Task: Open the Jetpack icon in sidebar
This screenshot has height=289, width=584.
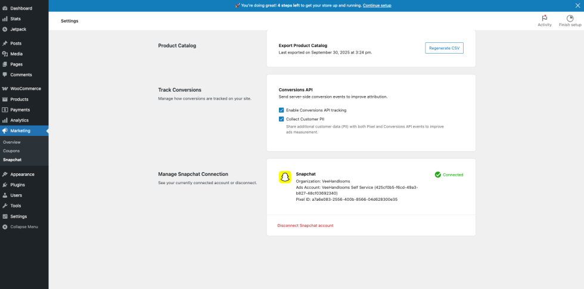Action: tap(5, 29)
